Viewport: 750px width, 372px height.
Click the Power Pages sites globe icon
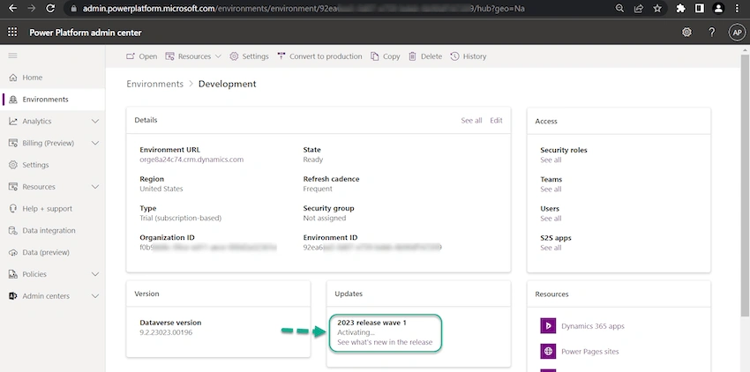point(548,352)
